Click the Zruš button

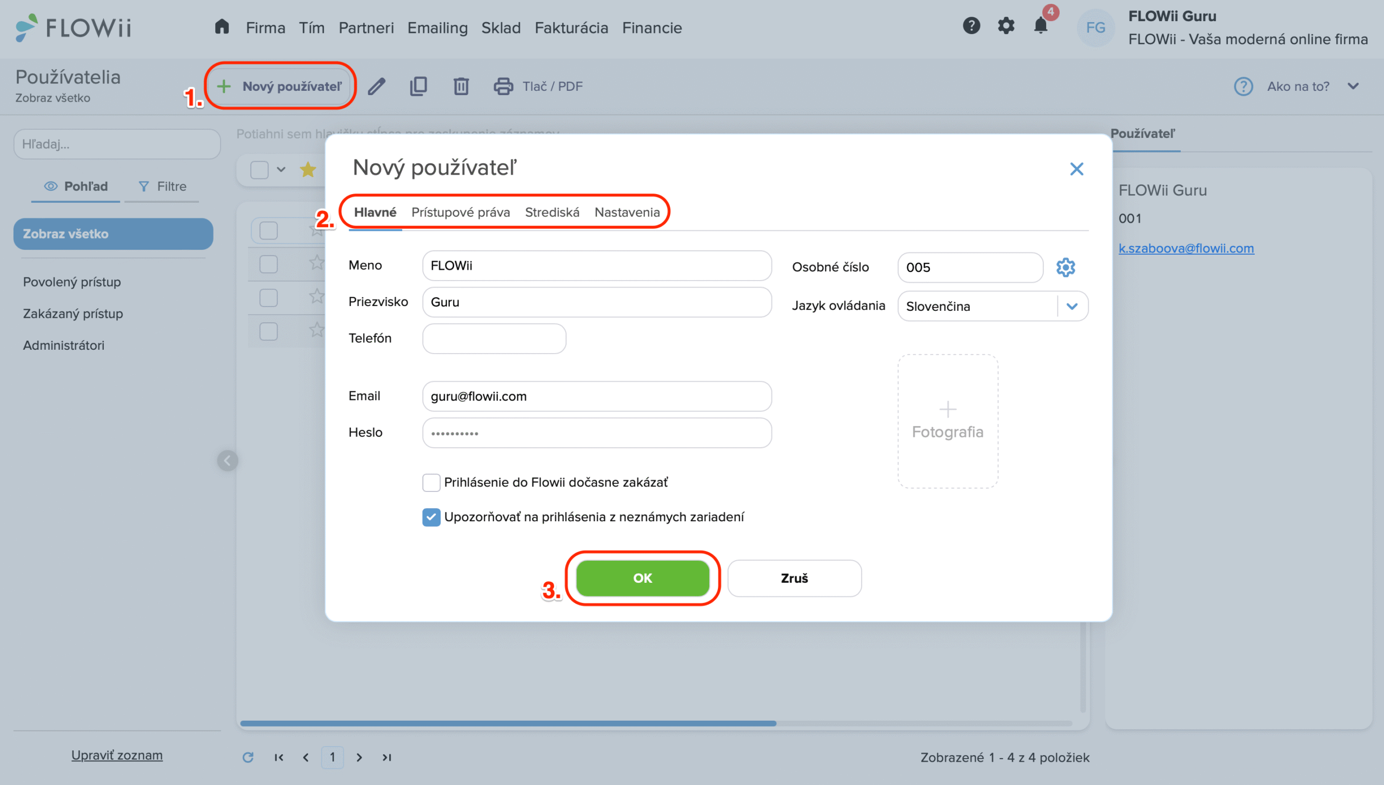794,578
